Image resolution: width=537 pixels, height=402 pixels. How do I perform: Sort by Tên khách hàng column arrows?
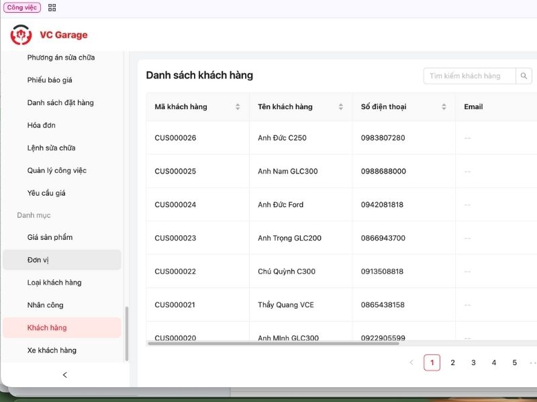tap(340, 107)
